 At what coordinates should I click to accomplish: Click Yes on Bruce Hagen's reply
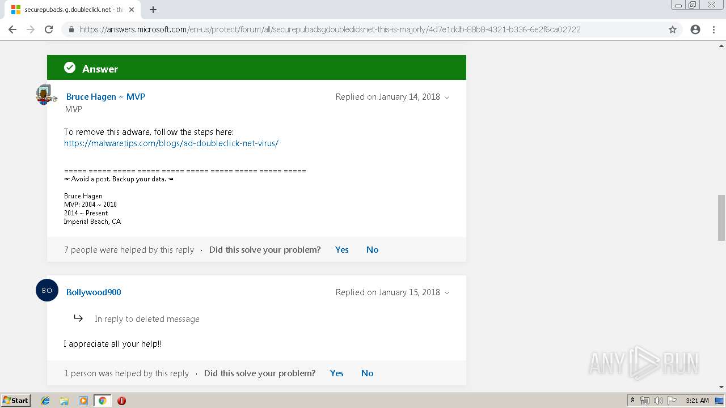click(x=341, y=250)
